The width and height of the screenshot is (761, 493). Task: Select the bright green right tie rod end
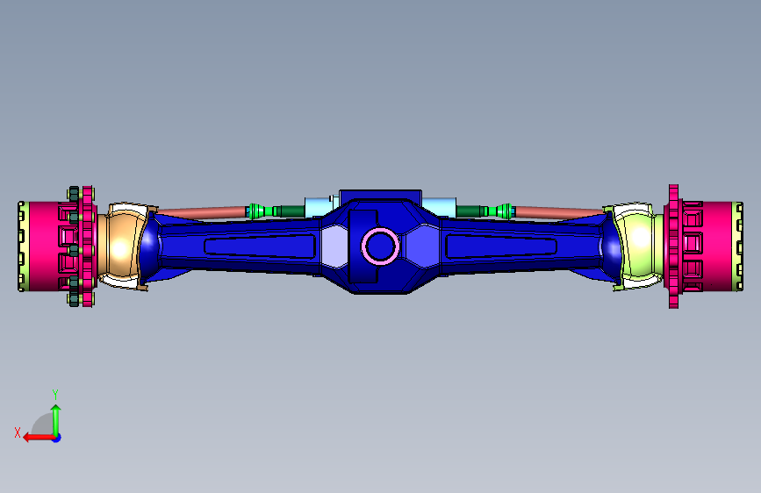point(505,211)
